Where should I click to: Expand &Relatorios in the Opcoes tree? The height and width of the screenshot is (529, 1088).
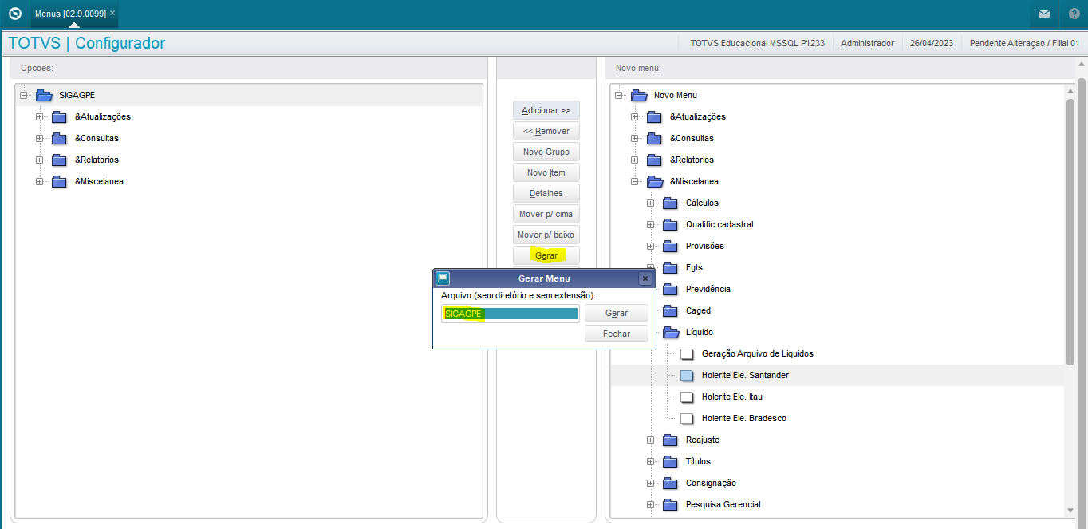point(40,160)
